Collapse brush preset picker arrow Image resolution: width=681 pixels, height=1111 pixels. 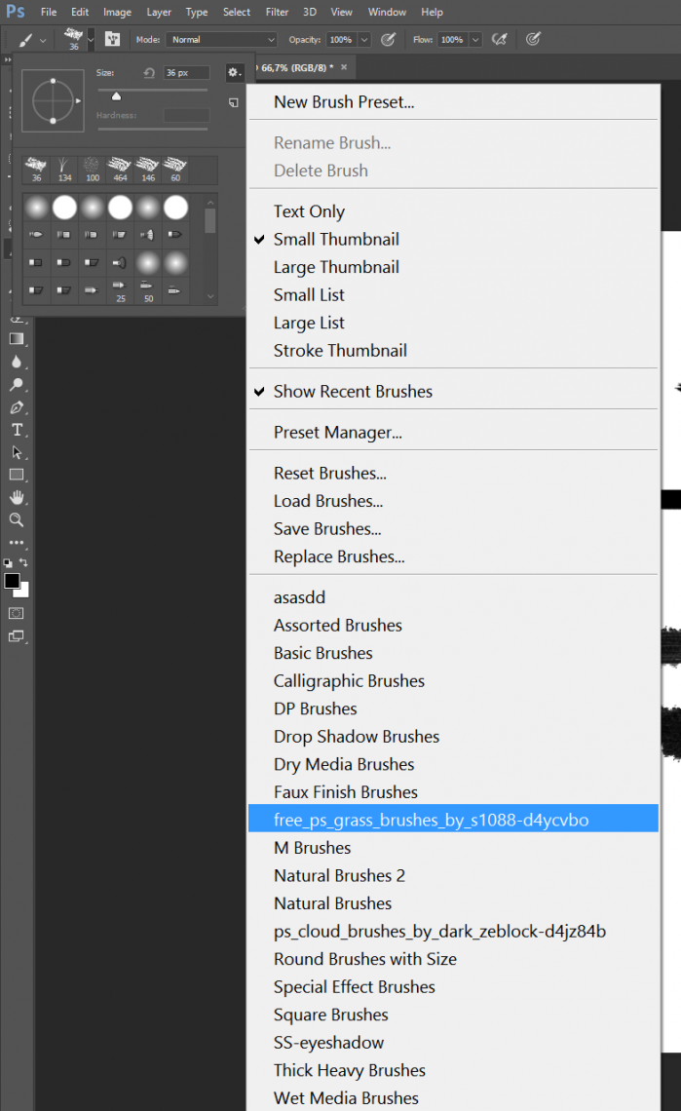90,40
